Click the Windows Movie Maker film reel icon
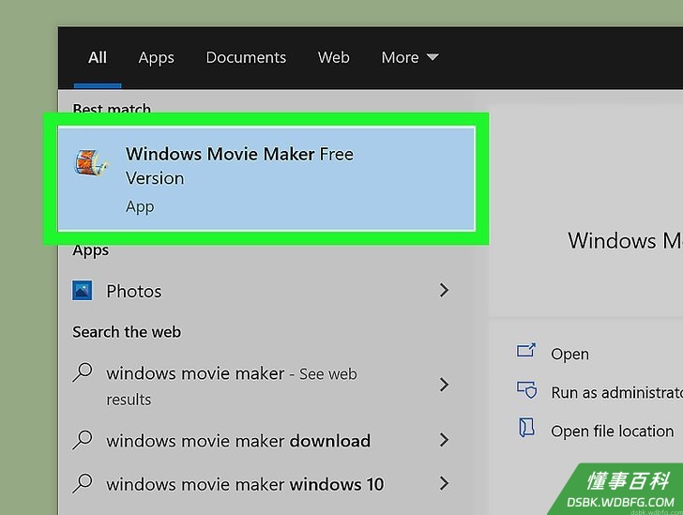 pos(91,163)
